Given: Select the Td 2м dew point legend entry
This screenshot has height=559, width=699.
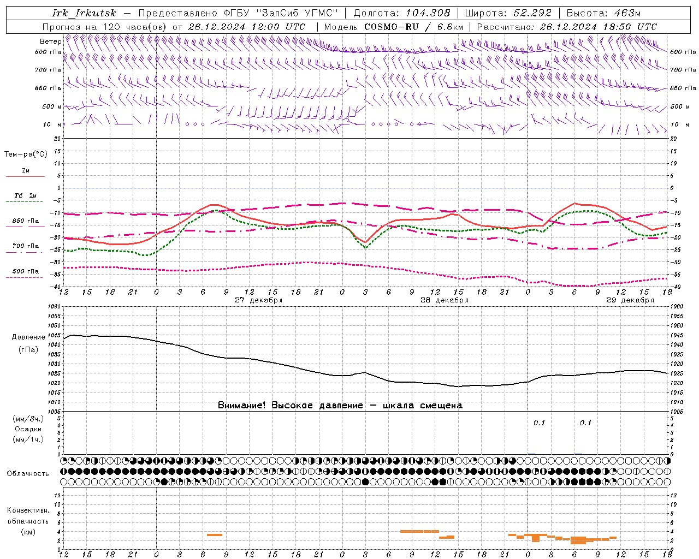Looking at the screenshot, I should [26, 195].
